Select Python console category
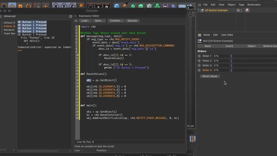277x156 pixels. [10, 26]
